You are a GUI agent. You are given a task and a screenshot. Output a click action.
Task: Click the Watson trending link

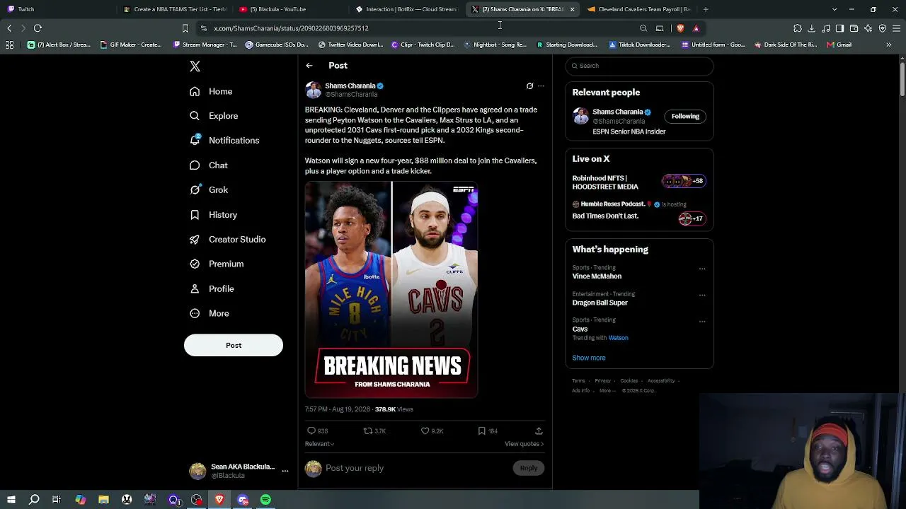coord(618,338)
